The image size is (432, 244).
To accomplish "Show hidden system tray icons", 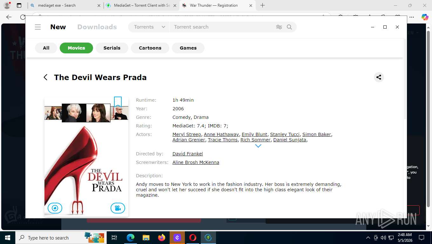I will (368, 238).
